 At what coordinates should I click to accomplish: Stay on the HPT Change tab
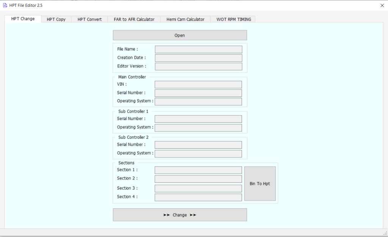(23, 18)
